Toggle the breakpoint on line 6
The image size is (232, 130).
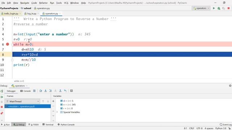(x=8, y=44)
